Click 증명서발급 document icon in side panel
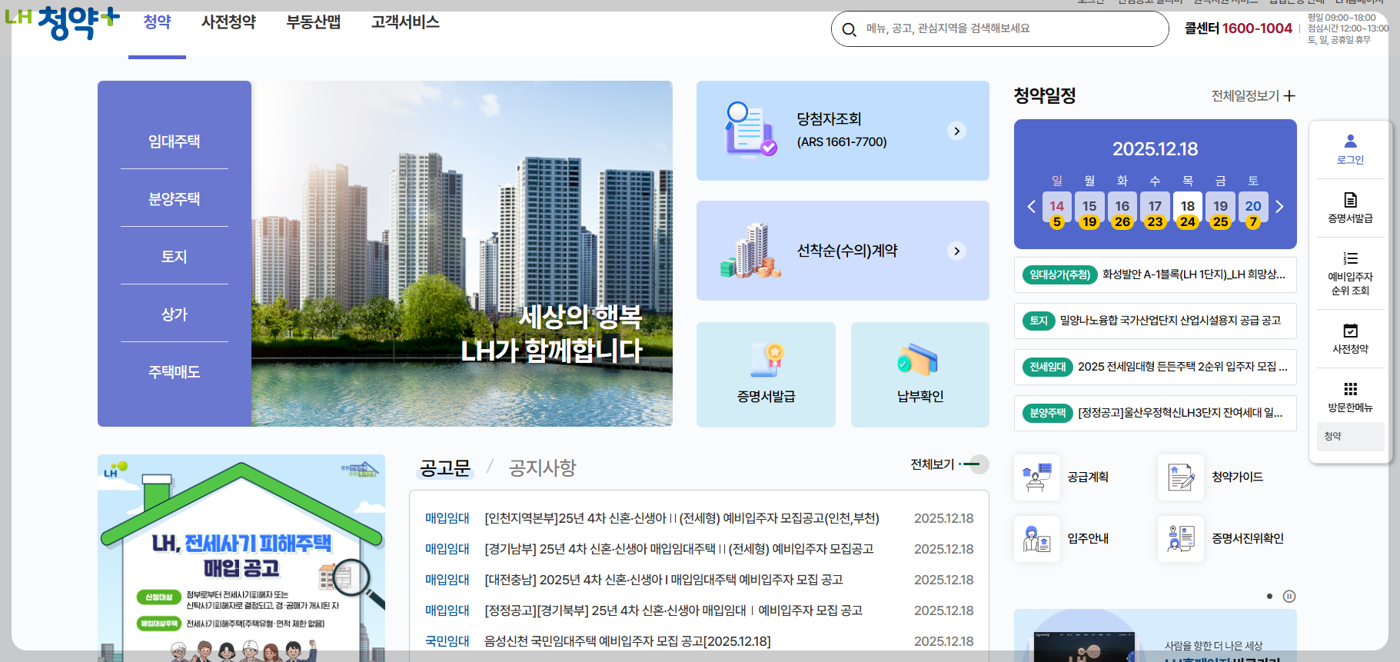 [x=1350, y=199]
